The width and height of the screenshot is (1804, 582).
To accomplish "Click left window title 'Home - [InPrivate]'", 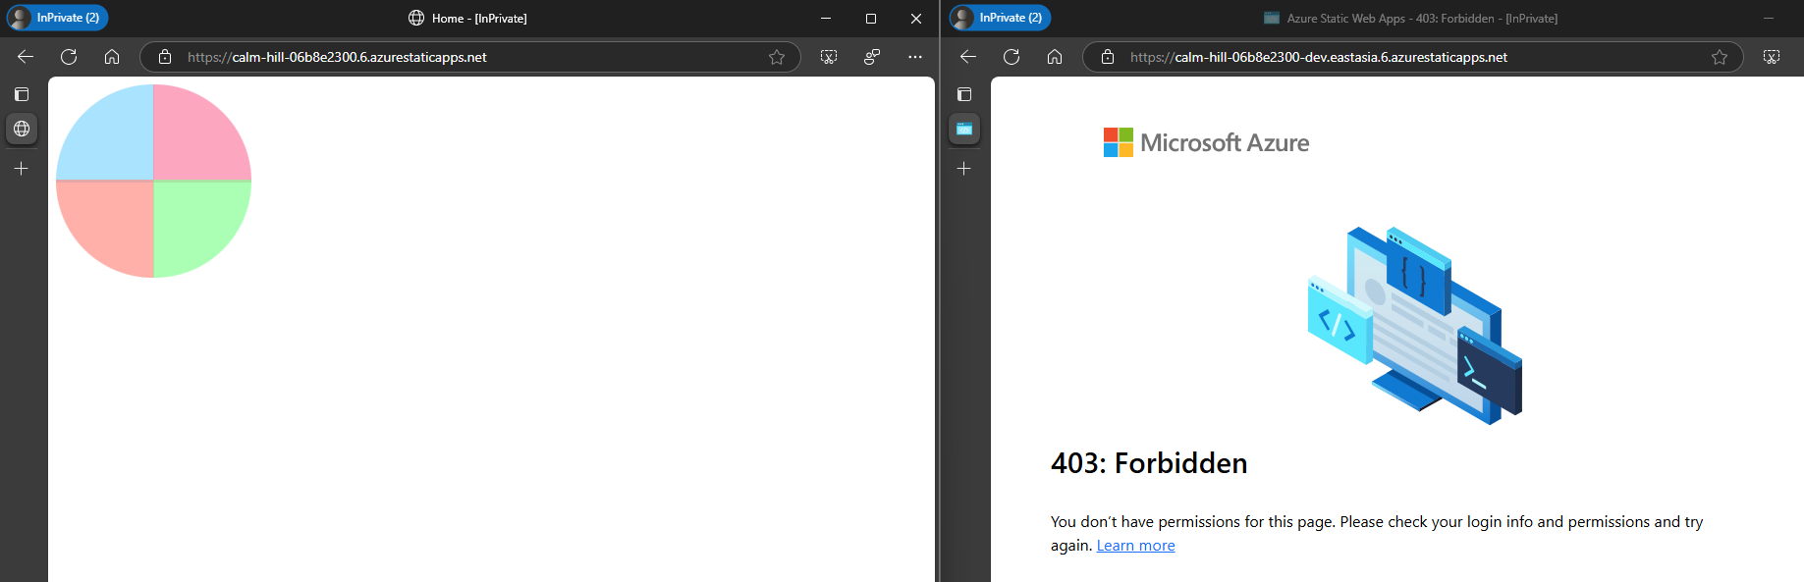I will (479, 18).
